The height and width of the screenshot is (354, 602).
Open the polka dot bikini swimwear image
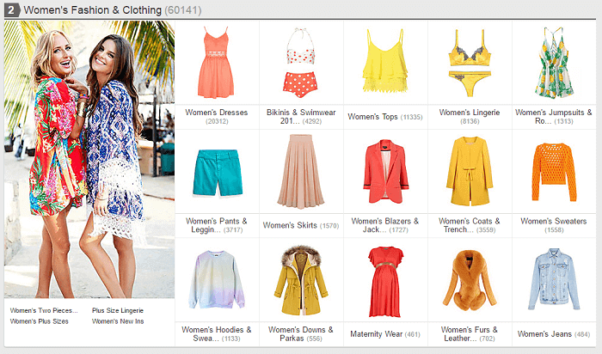tap(301, 63)
